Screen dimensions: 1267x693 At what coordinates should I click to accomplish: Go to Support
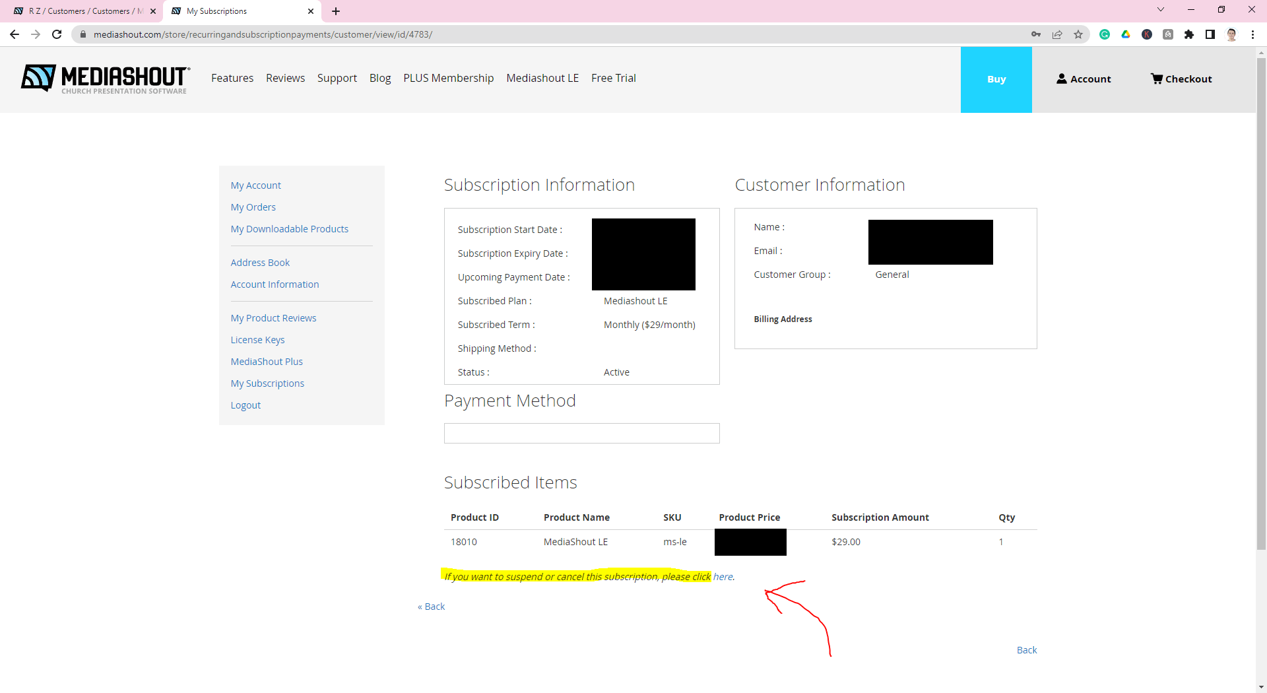tap(337, 78)
